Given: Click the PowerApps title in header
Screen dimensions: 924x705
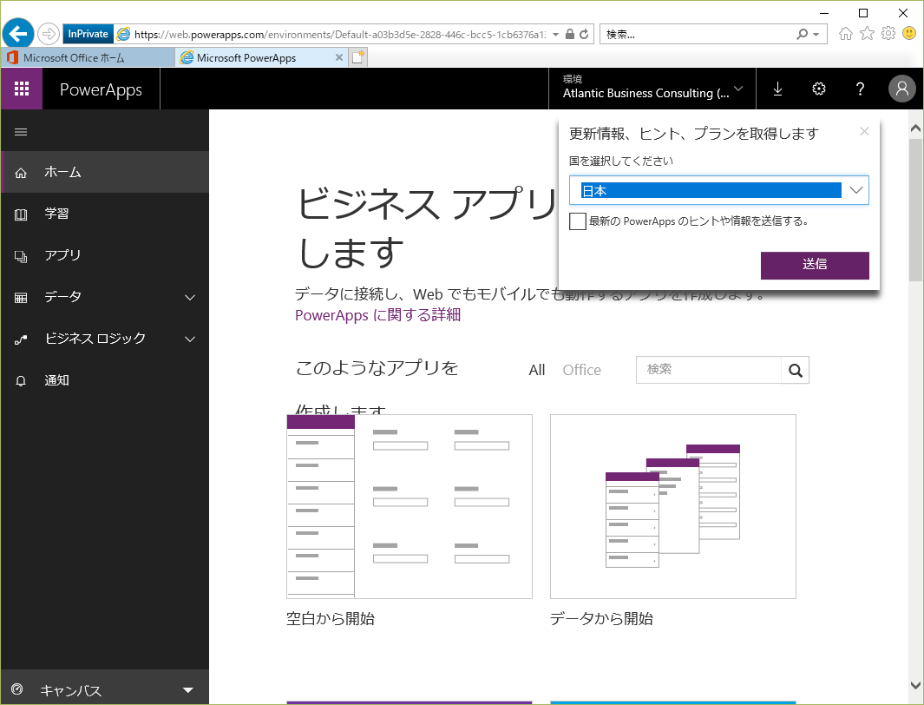Looking at the screenshot, I should coord(101,89).
